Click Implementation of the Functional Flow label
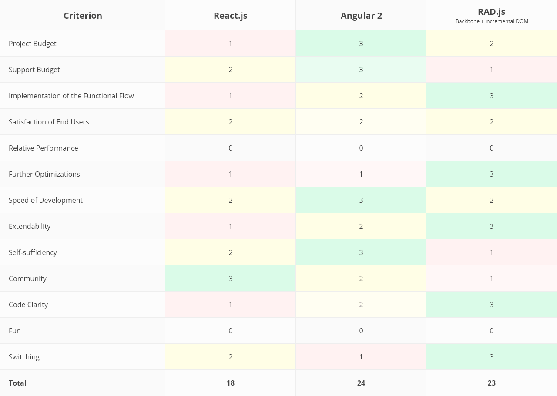This screenshot has width=557, height=396. coord(71,96)
